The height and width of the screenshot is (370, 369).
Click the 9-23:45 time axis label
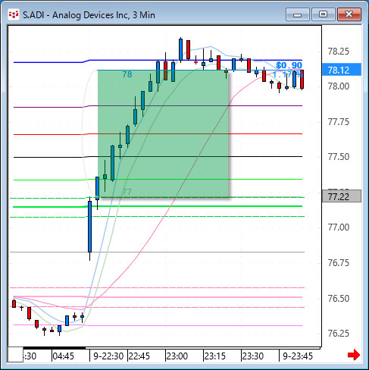[298, 356]
